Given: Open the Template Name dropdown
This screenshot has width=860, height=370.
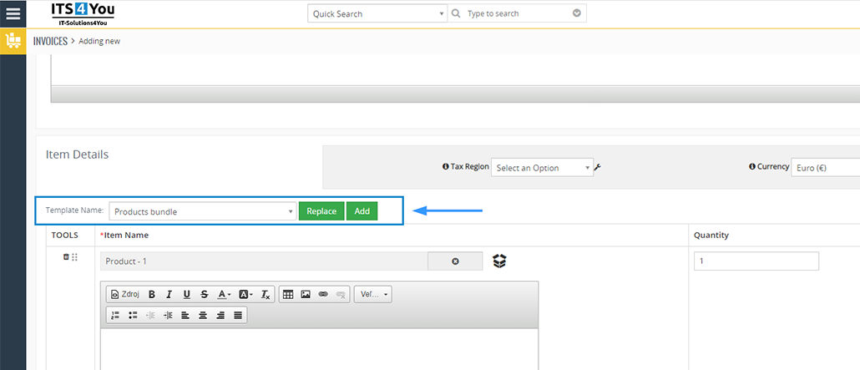Looking at the screenshot, I should point(203,211).
